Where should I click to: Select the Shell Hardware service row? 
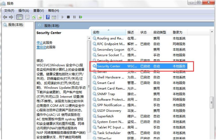tap(139, 77)
